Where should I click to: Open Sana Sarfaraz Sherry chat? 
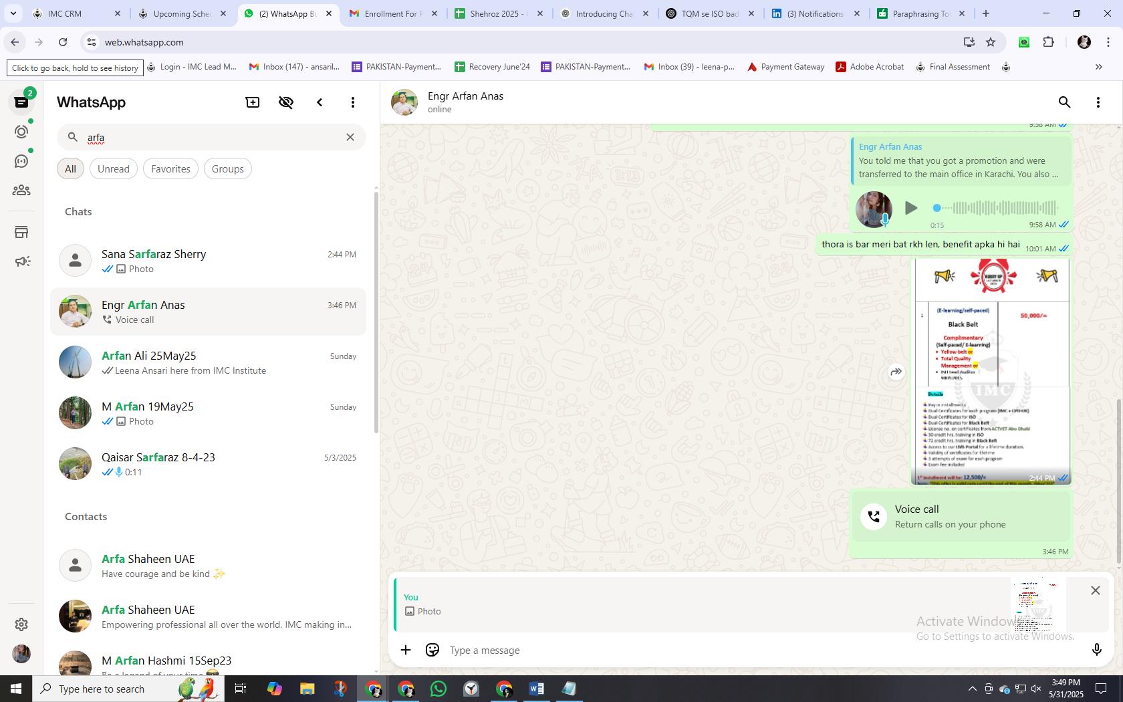click(x=208, y=261)
